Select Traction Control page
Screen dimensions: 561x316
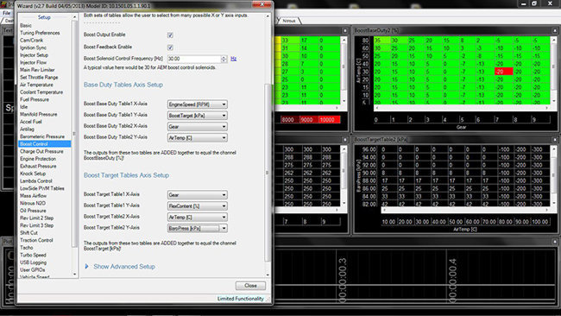click(36, 240)
